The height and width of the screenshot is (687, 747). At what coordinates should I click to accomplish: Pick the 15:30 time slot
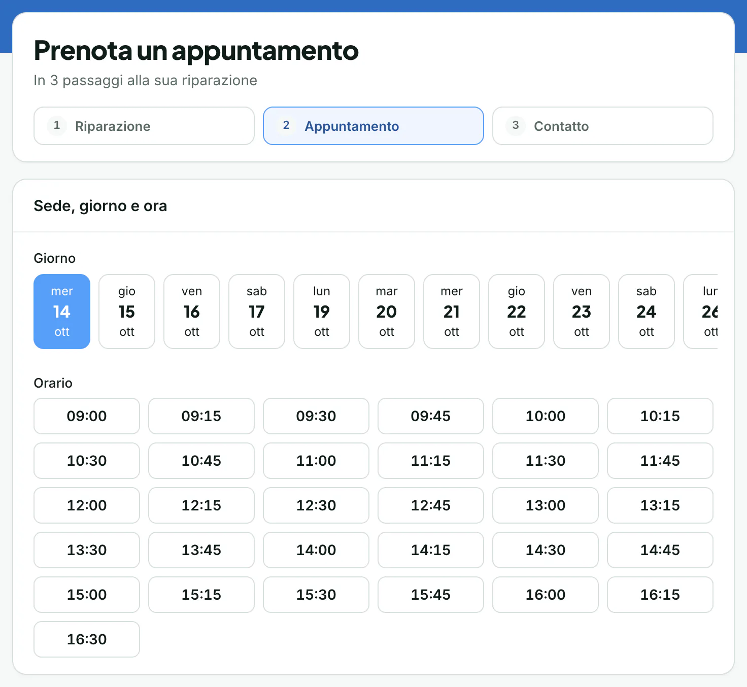[316, 595]
